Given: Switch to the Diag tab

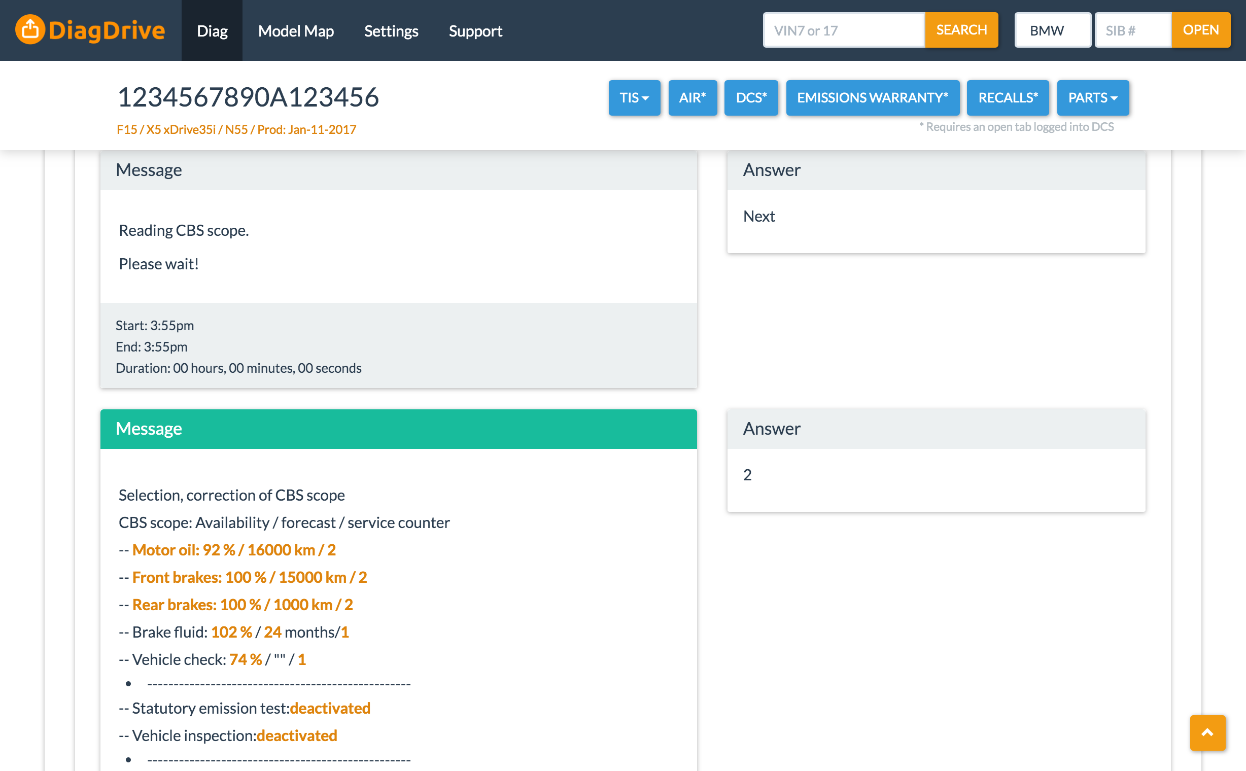Looking at the screenshot, I should tap(212, 30).
